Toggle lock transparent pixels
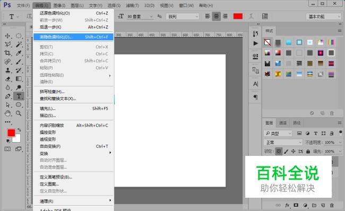This screenshot has height=211, width=345. (279, 151)
